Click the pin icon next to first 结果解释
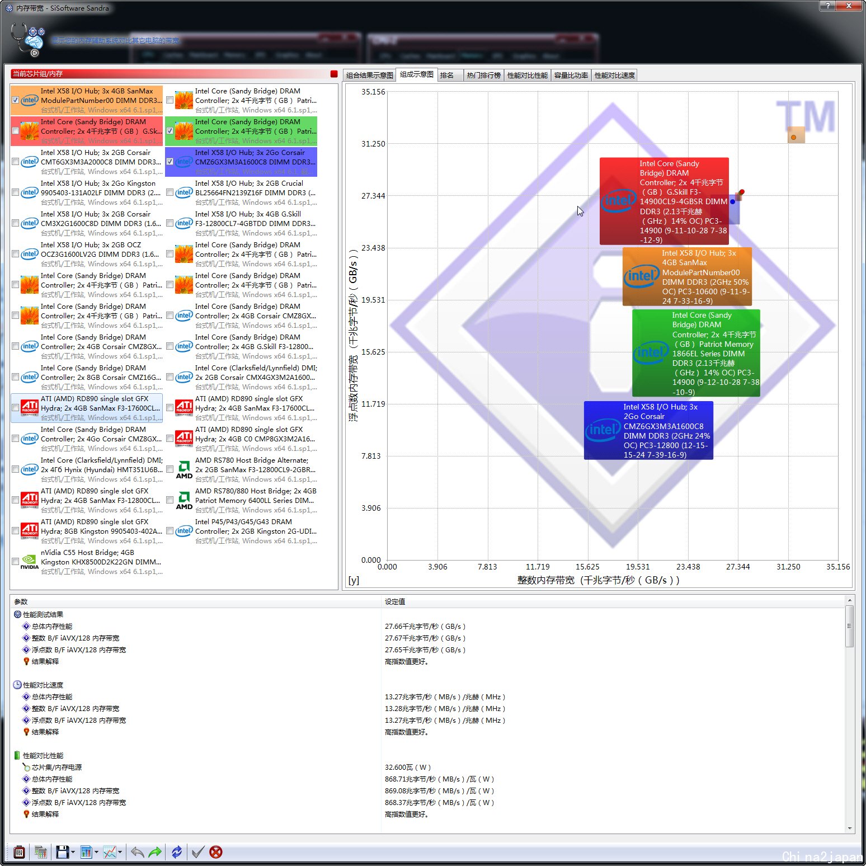 (x=26, y=661)
